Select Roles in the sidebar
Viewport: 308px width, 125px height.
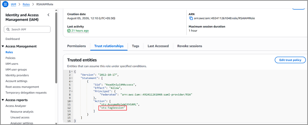pyautogui.click(x=9, y=52)
